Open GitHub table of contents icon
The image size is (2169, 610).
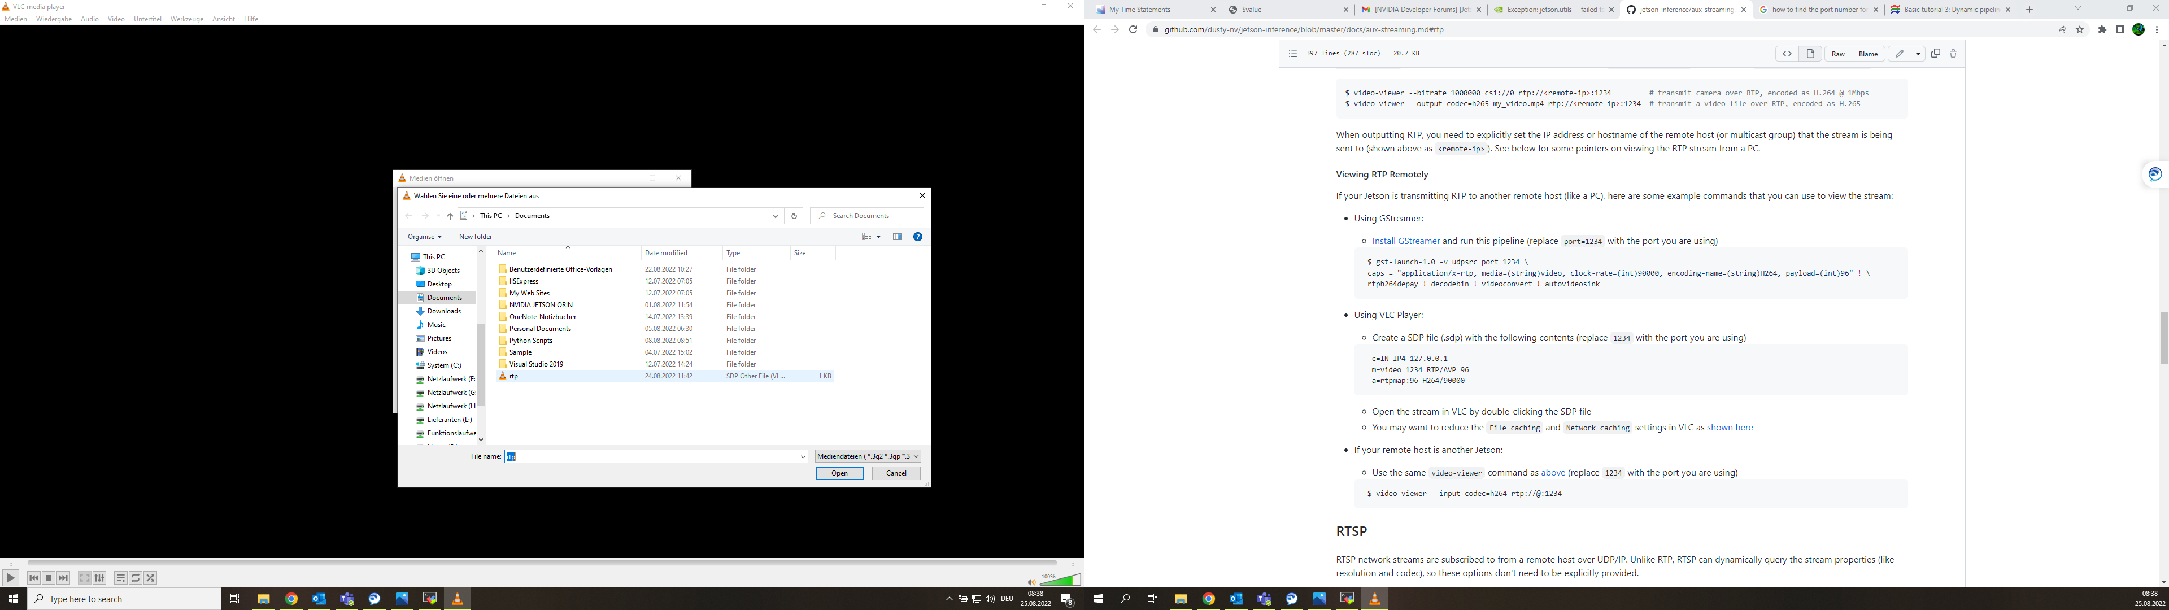click(1292, 54)
